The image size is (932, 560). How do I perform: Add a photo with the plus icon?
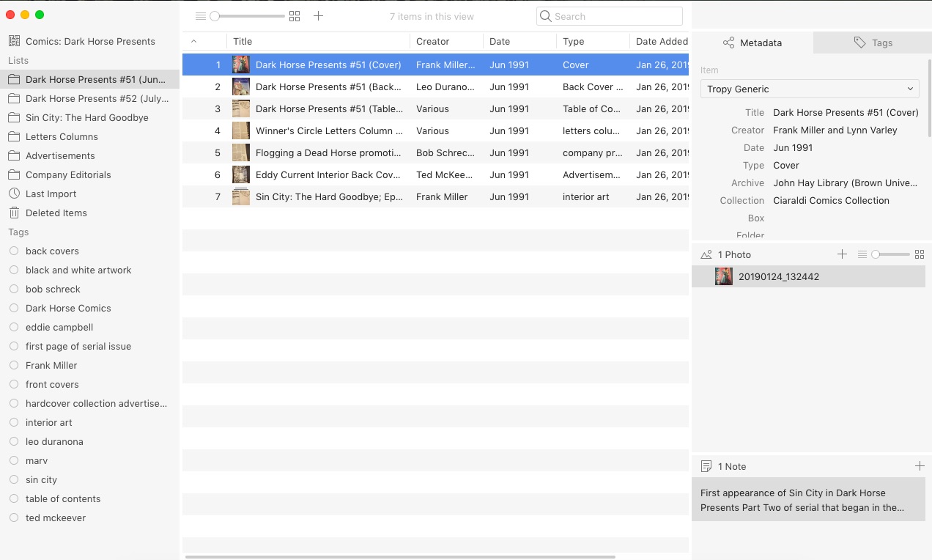point(842,254)
